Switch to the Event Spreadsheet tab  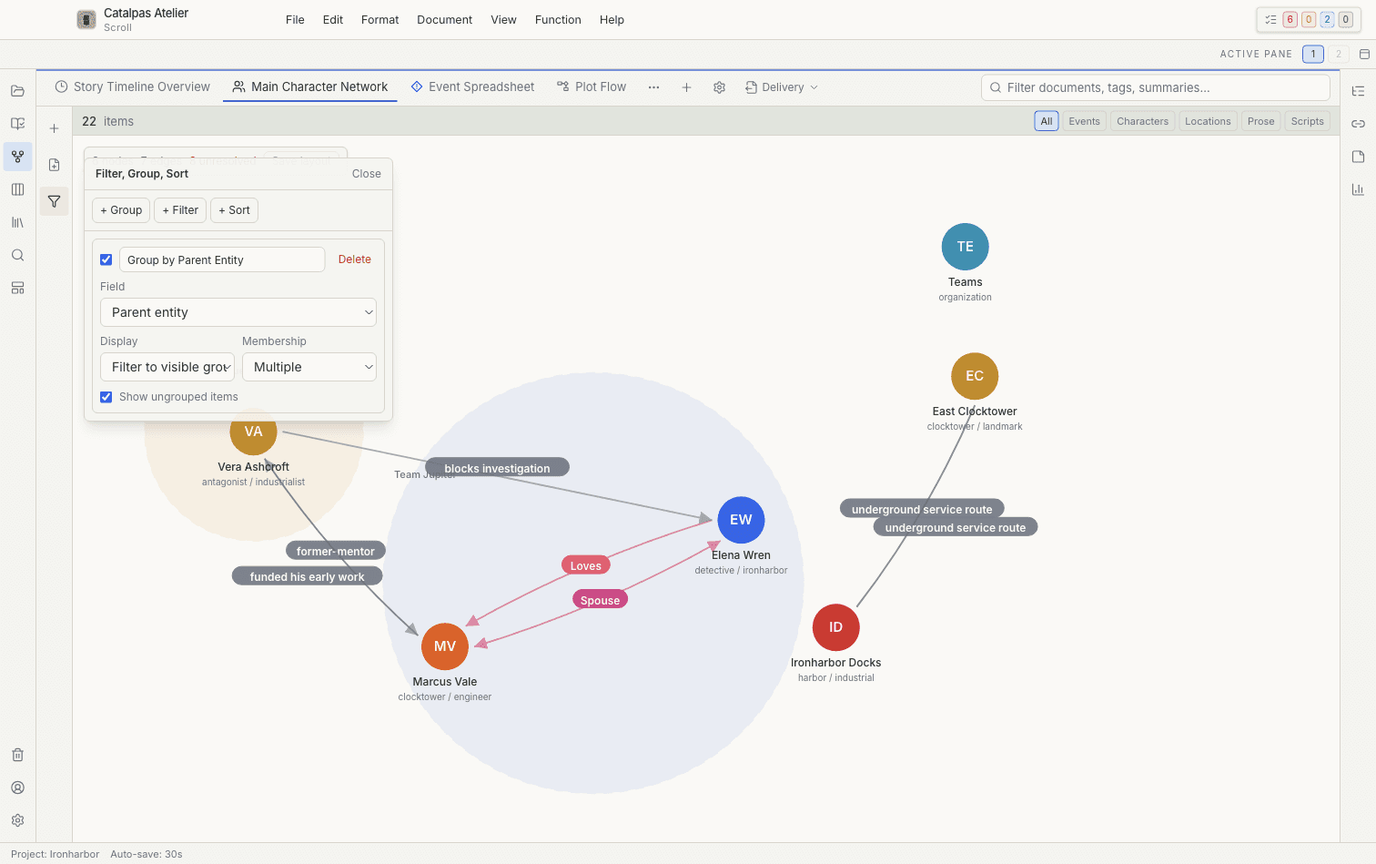[472, 87]
